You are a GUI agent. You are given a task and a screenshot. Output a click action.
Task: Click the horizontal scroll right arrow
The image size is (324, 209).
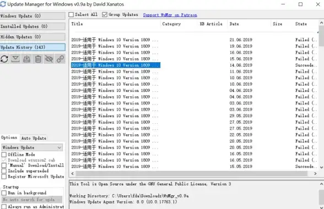315,174
